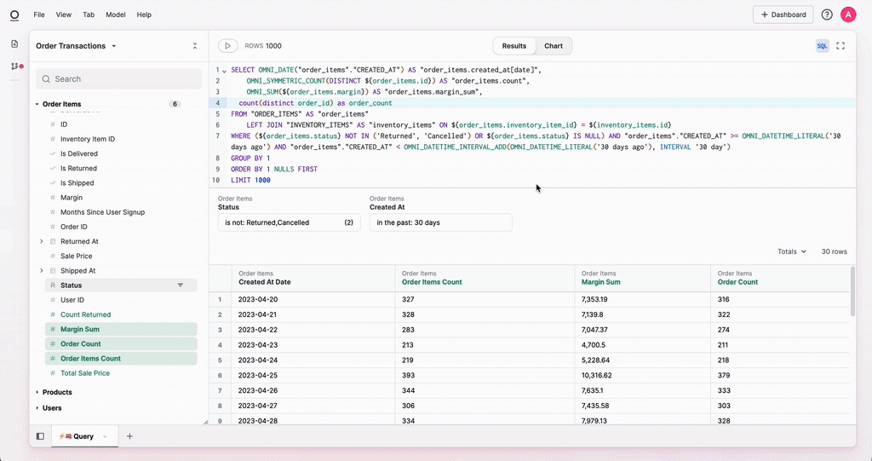Open the File menu
Screen dimensions: 872x461
pyautogui.click(x=39, y=14)
